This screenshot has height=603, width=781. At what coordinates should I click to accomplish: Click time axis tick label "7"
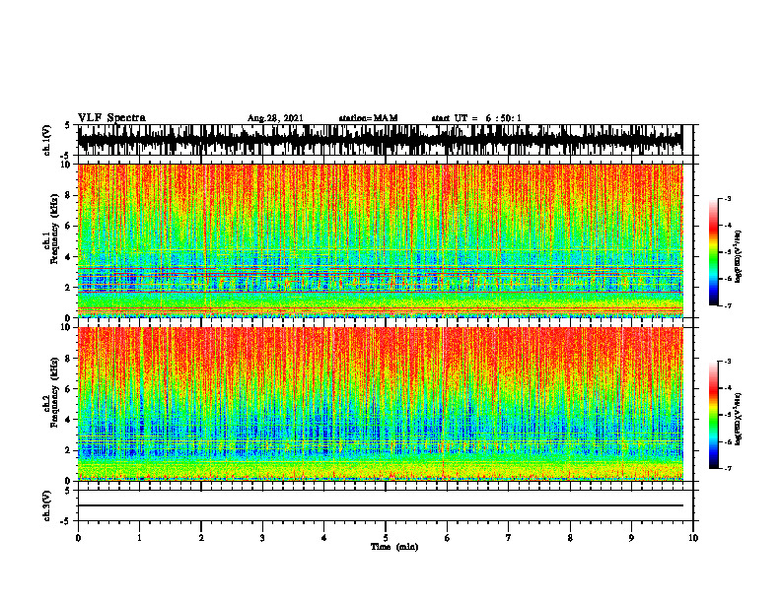point(509,538)
